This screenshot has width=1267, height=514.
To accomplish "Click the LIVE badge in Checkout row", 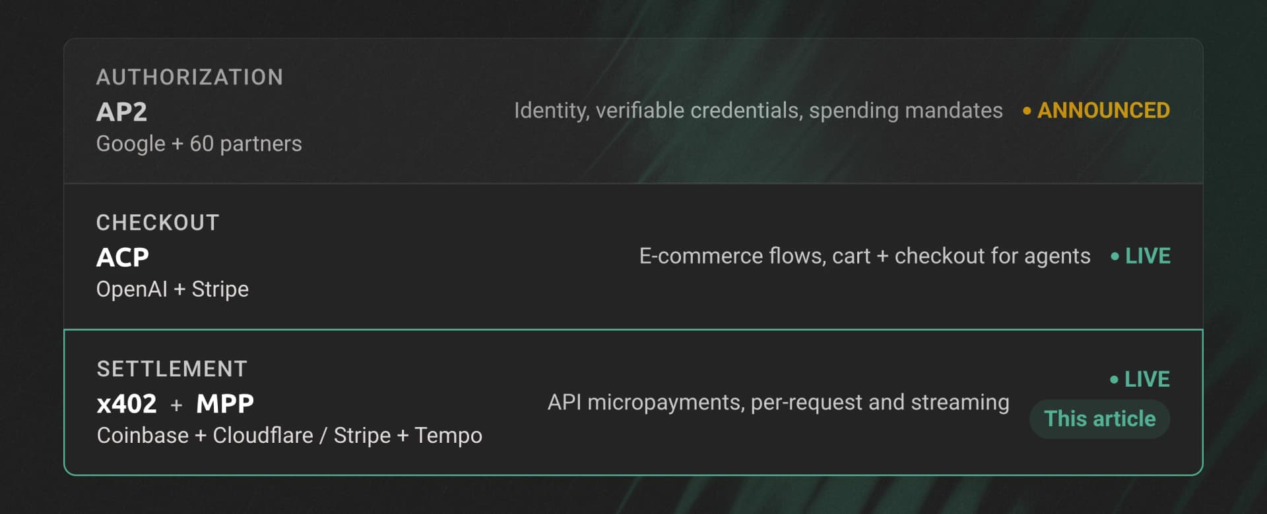I will pyautogui.click(x=1148, y=256).
